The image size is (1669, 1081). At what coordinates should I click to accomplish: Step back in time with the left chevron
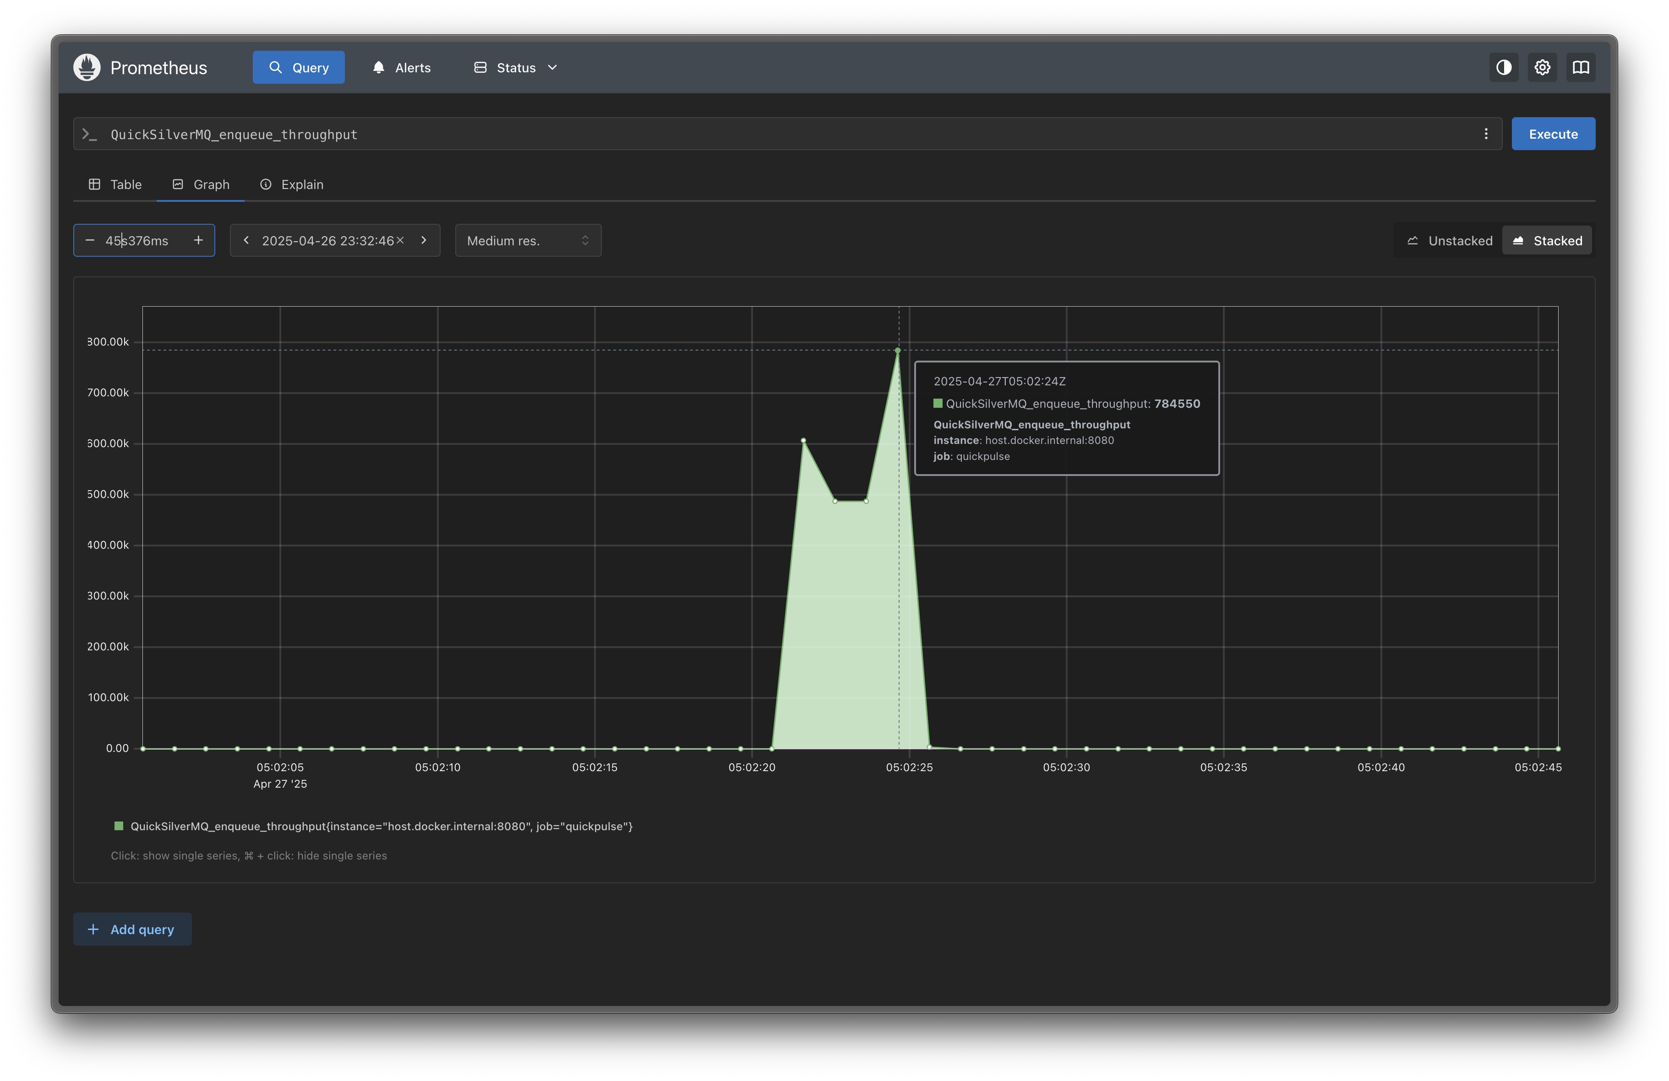[x=245, y=240]
